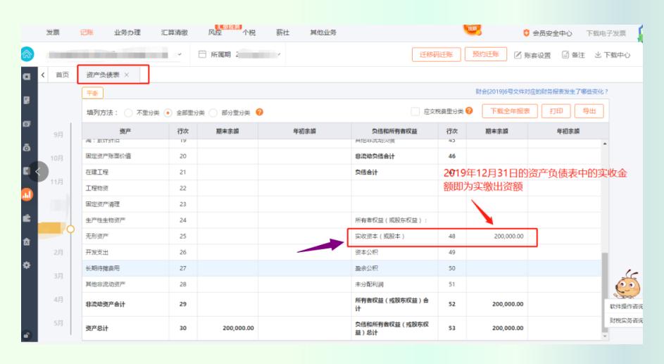Select the 全部重分类 radio option
The height and width of the screenshot is (364, 664).
pos(168,113)
